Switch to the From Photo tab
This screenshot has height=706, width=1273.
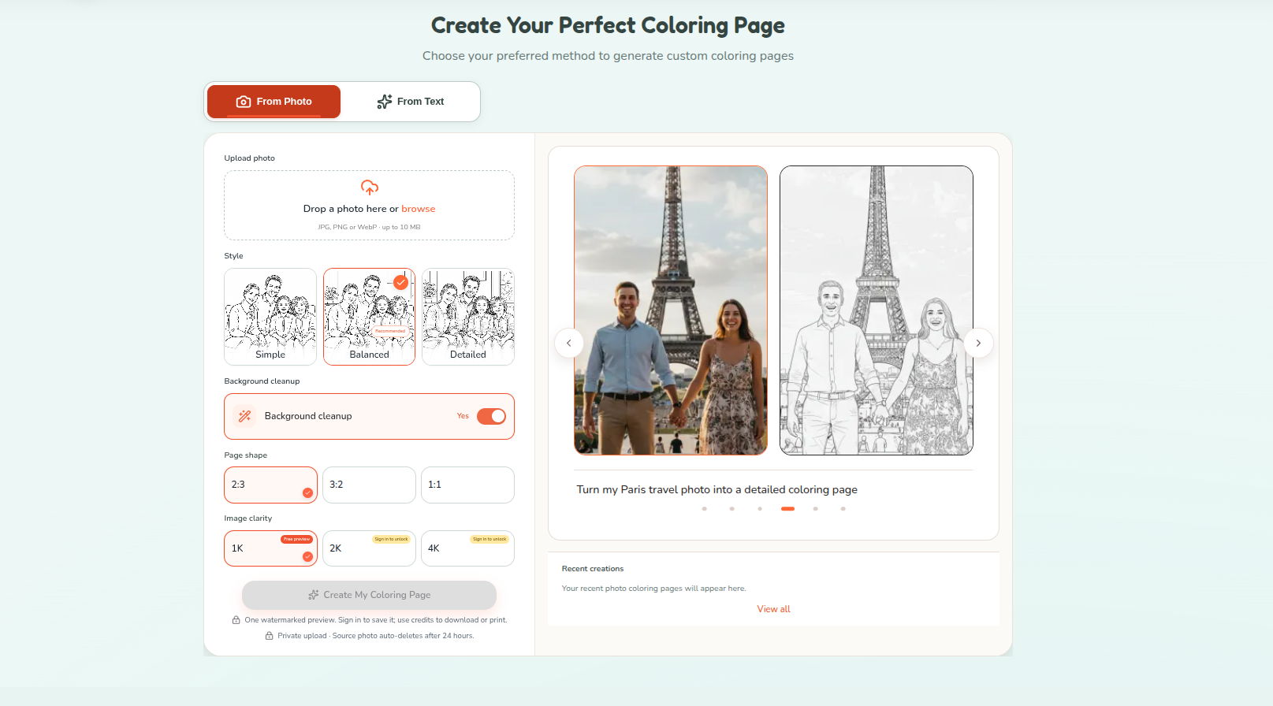[274, 102]
